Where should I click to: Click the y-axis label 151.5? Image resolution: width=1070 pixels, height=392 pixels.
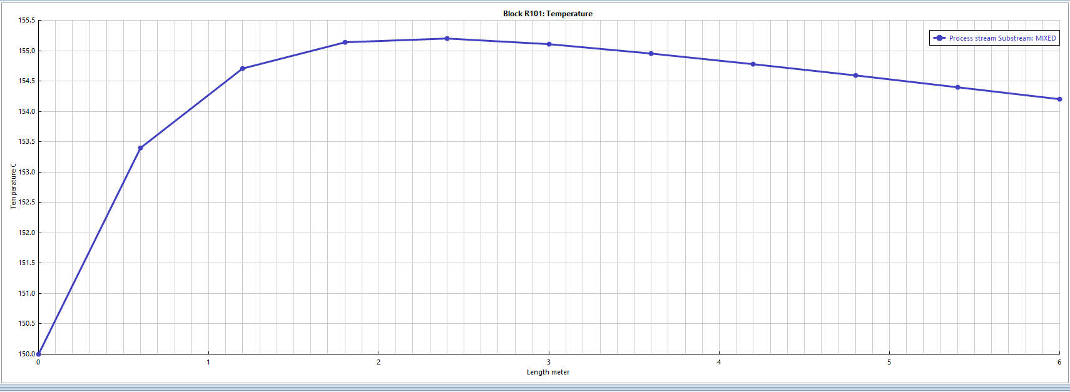(x=26, y=263)
